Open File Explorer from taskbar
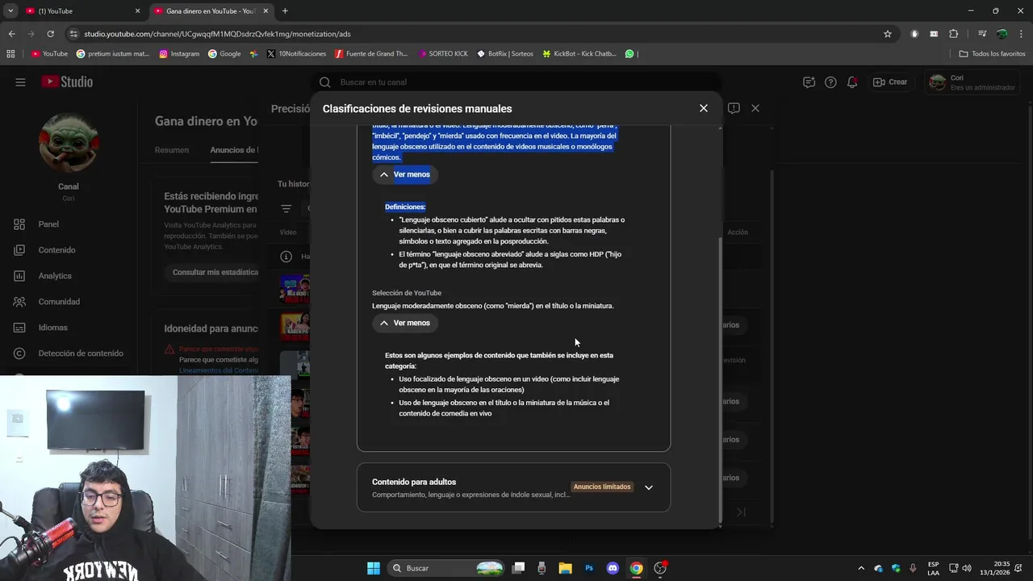 (566, 568)
